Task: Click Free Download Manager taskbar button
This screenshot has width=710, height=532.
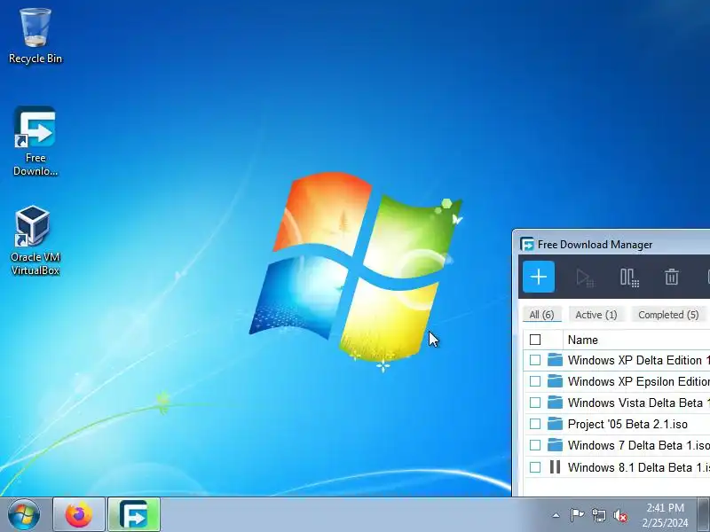Action: (134, 514)
